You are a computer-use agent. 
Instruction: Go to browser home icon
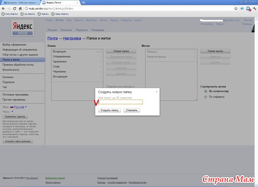(x=20, y=9)
